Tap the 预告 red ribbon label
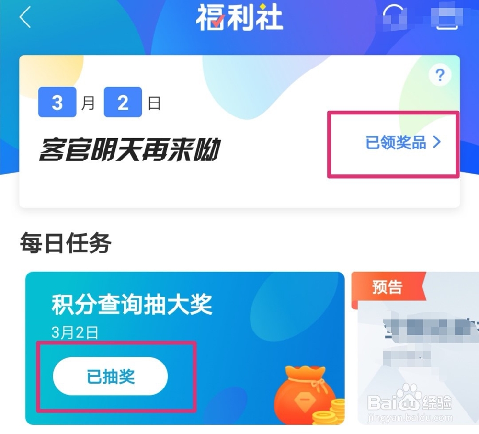 (388, 287)
